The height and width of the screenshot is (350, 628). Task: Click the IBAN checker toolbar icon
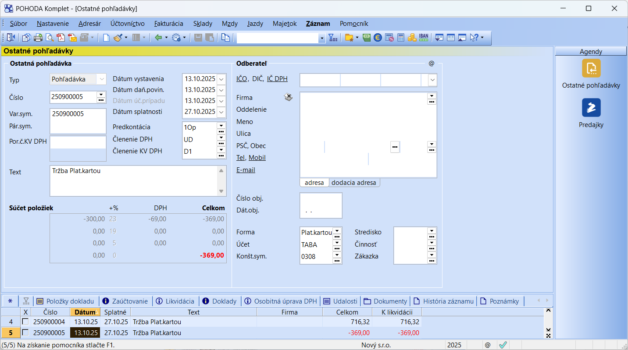423,38
